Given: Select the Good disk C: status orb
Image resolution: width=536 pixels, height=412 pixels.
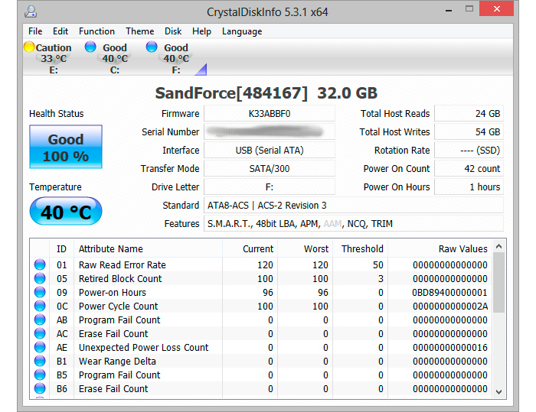Looking at the screenshot, I should pyautogui.click(x=90, y=47).
